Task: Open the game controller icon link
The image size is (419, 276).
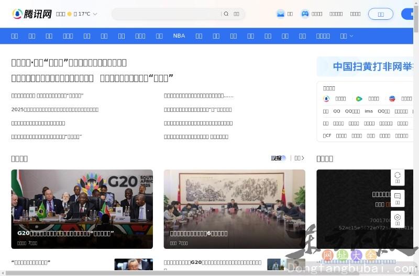Action: tap(305, 14)
